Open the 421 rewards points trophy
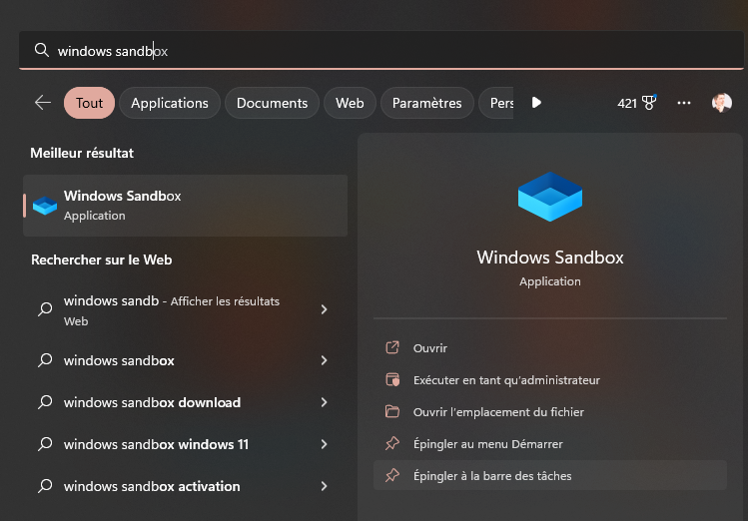 (x=637, y=103)
